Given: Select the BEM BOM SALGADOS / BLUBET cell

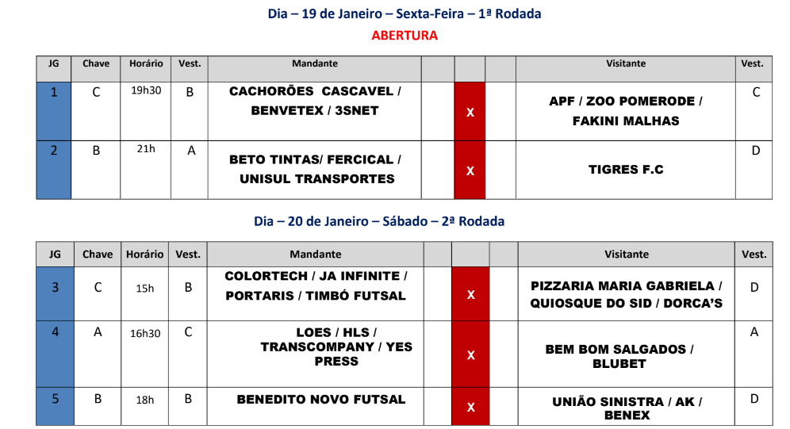Looking at the screenshot, I should pyautogui.click(x=619, y=356).
